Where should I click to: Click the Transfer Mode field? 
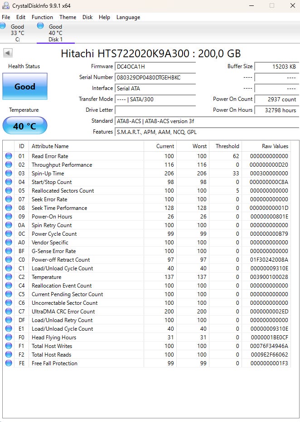(x=155, y=99)
